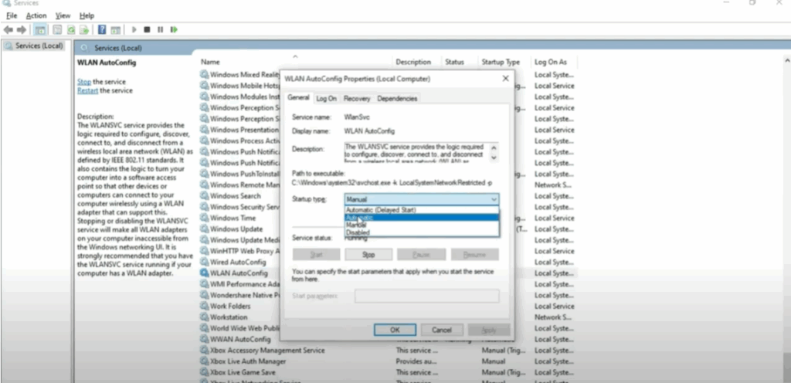This screenshot has width=791, height=383.
Task: Choose Automatic (Delayed Start) from the startup list
Action: [x=422, y=210]
